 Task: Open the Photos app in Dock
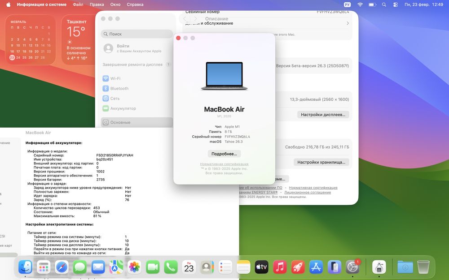point(134,267)
